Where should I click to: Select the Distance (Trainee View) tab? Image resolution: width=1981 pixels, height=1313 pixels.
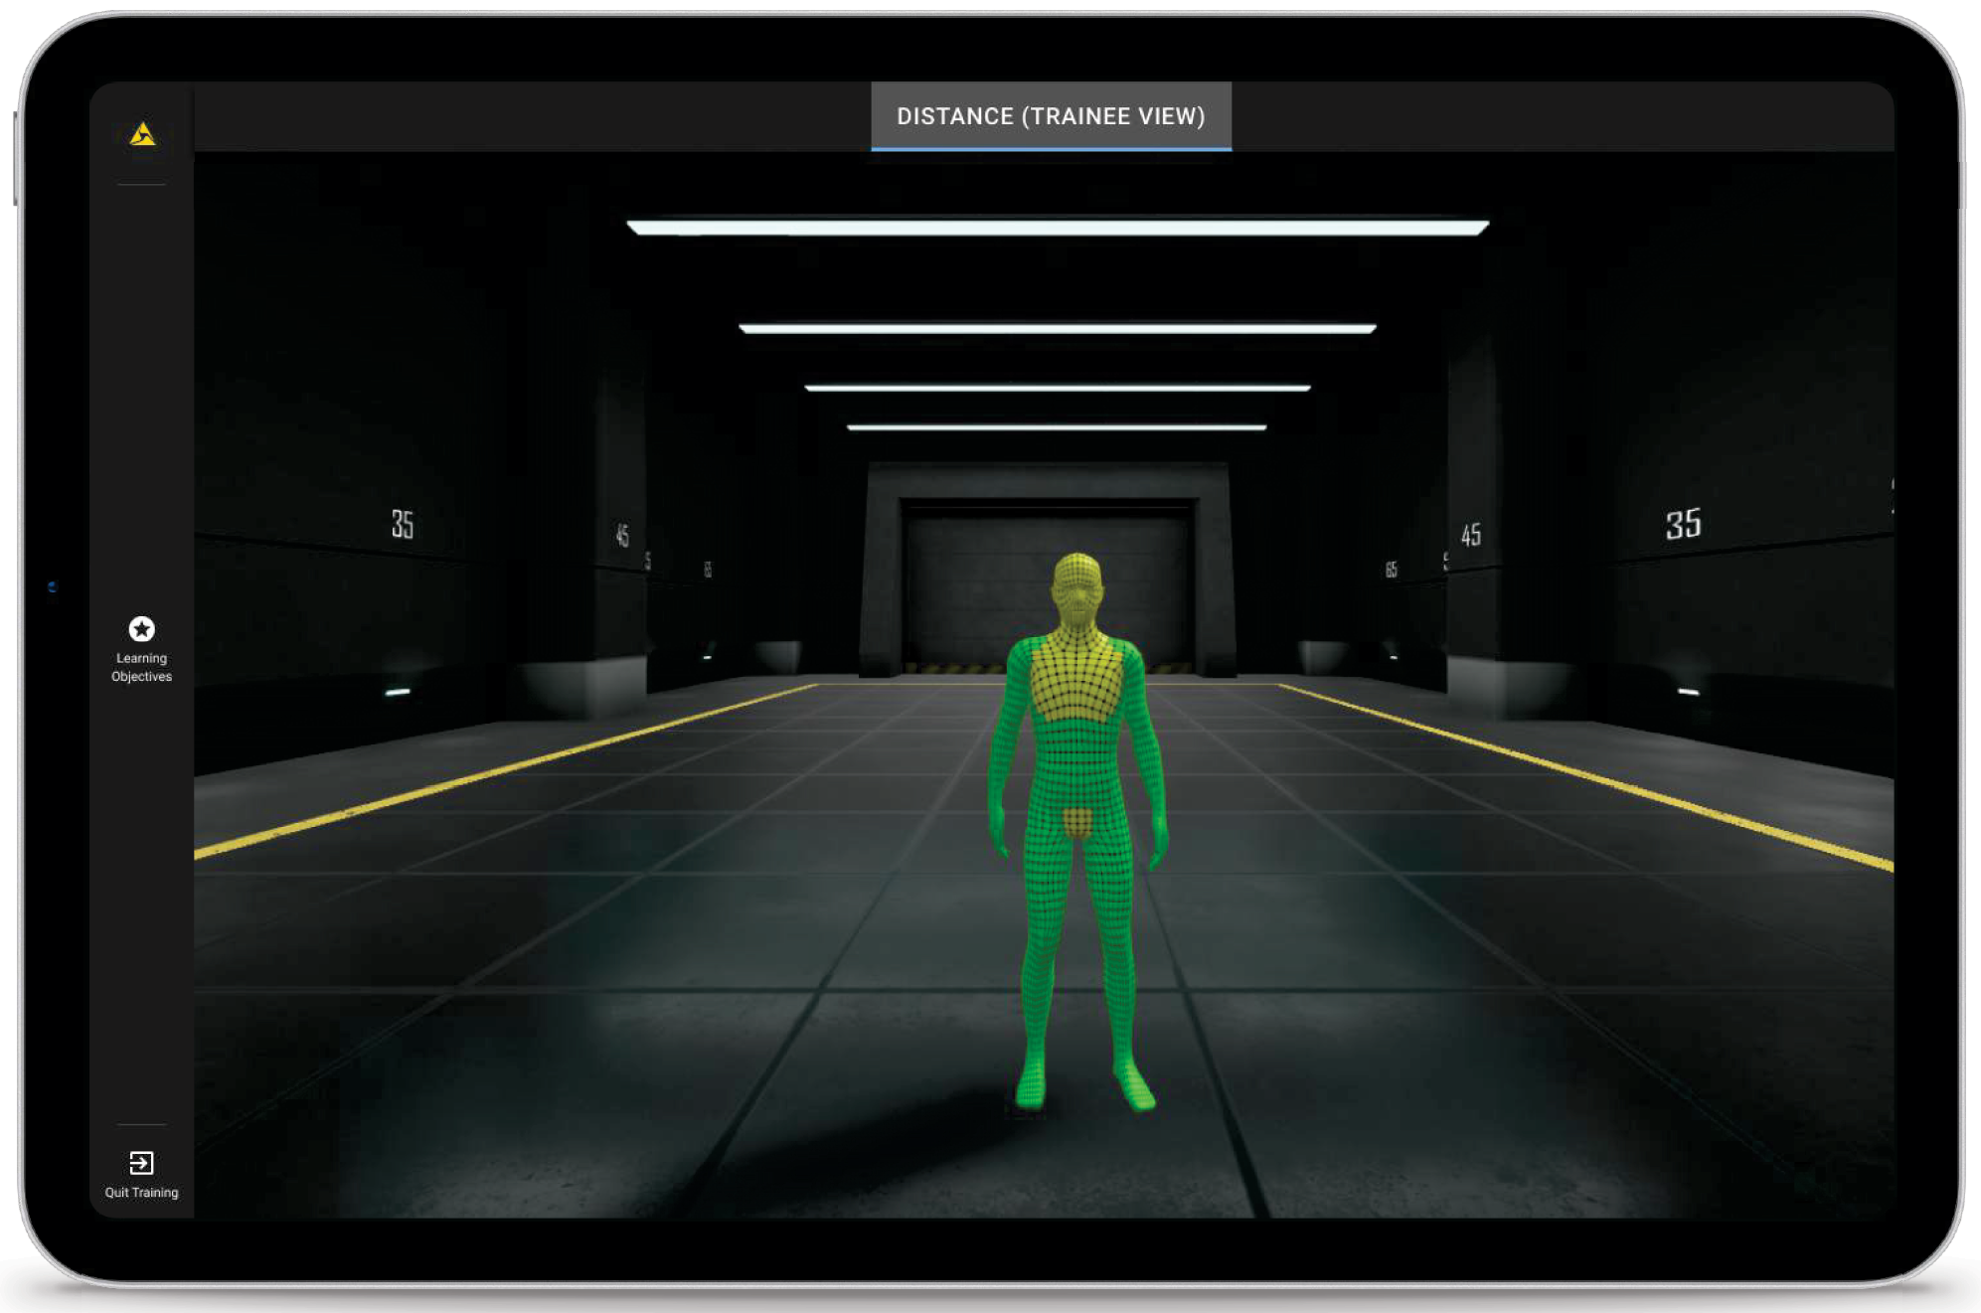1051,116
